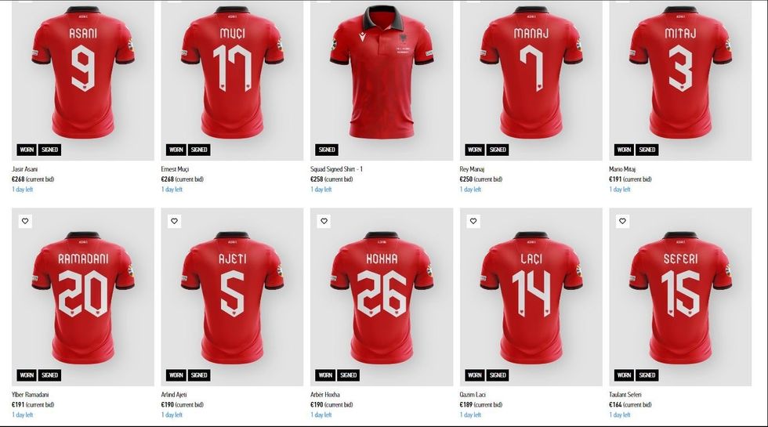Open the Manaj number 7 shirt image
Viewport: 768px width, 427px height.
[531, 80]
